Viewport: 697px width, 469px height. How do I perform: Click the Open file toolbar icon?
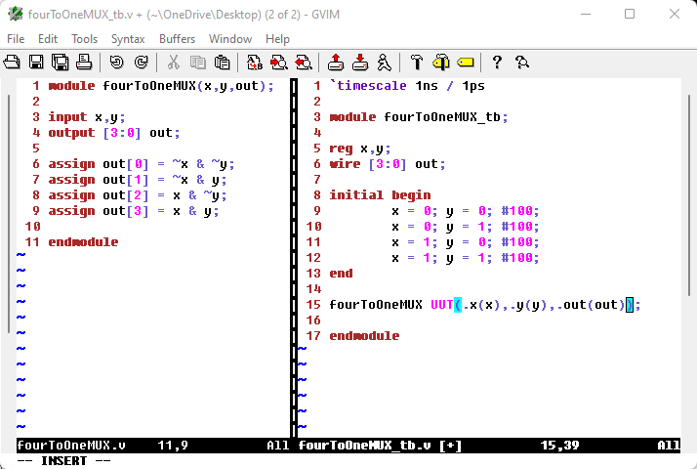coord(12,63)
